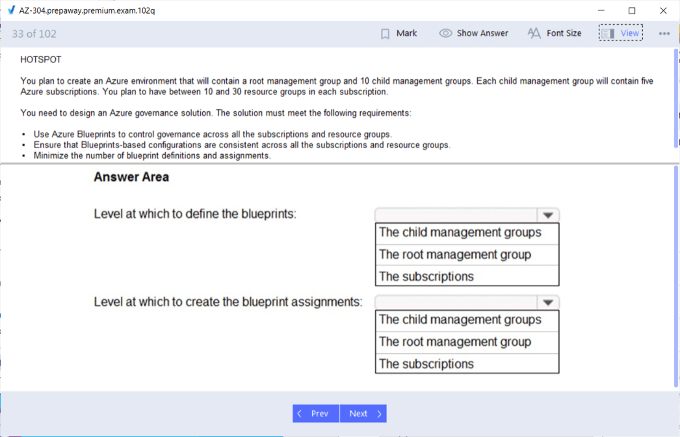Click the app logo in title bar

coord(11,10)
